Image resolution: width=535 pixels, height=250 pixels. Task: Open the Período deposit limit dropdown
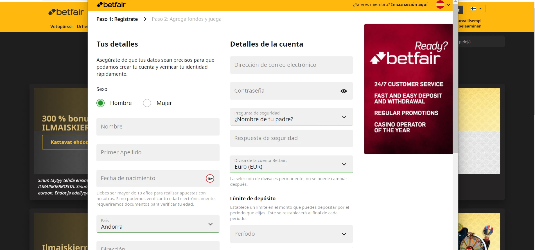[x=291, y=234]
